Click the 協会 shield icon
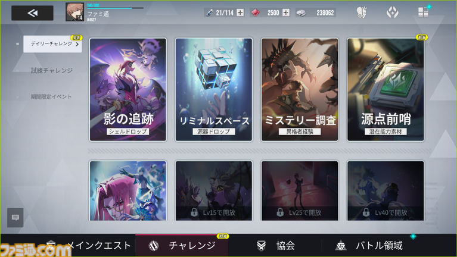Image resolution: width=457 pixels, height=257 pixels. (x=261, y=246)
